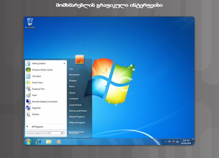Open the Recycle Bin on the desktop
The image size is (219, 158).
pos(30,23)
